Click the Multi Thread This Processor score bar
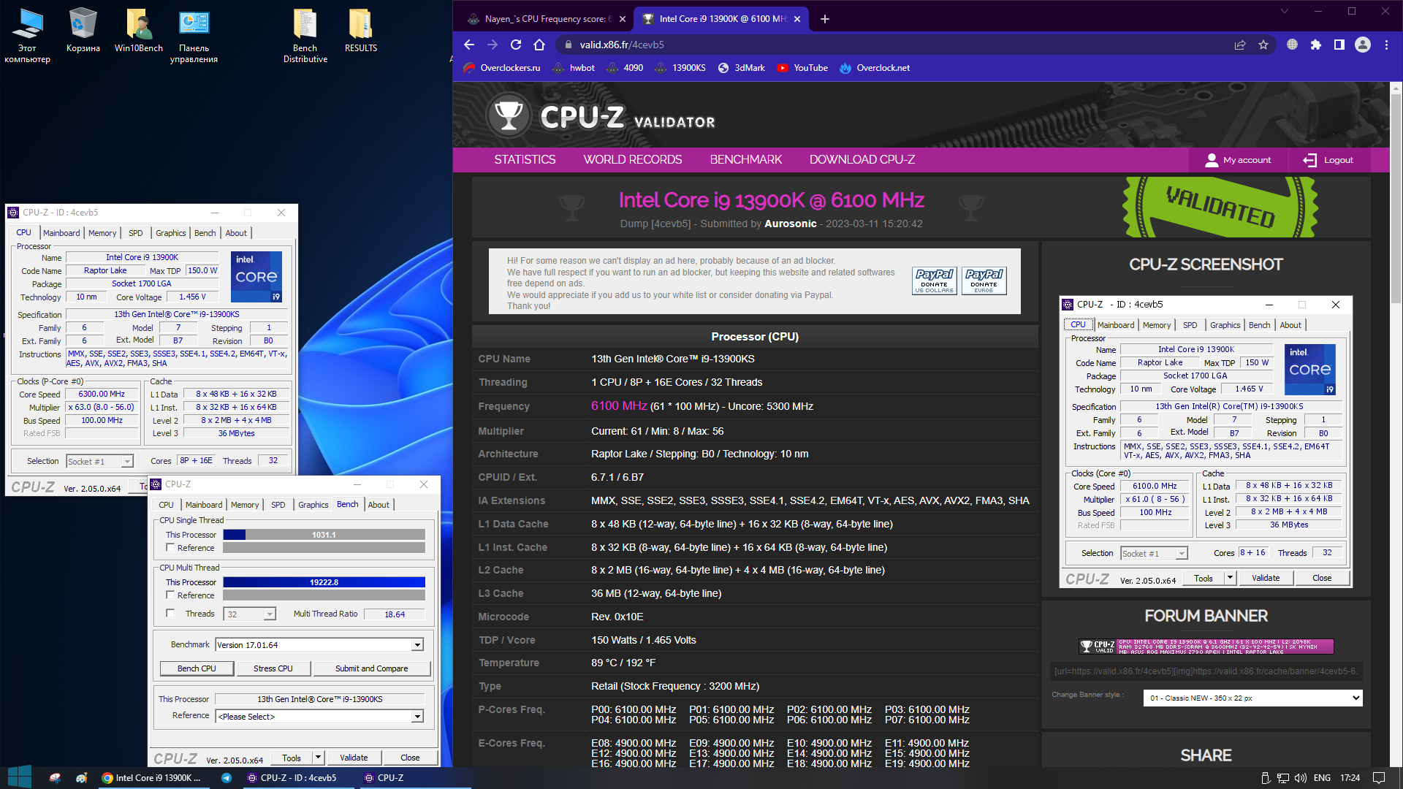1403x789 pixels. (x=324, y=582)
